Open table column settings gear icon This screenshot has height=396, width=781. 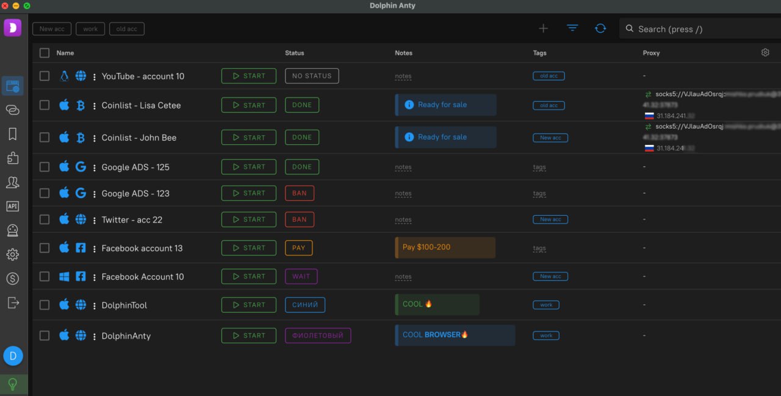pos(765,53)
